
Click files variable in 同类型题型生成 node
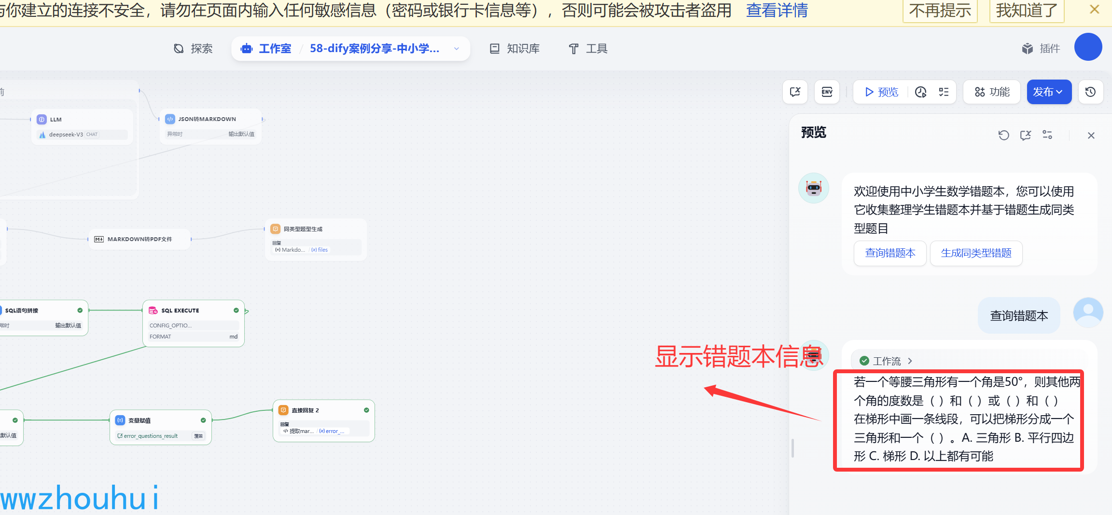pyautogui.click(x=320, y=250)
